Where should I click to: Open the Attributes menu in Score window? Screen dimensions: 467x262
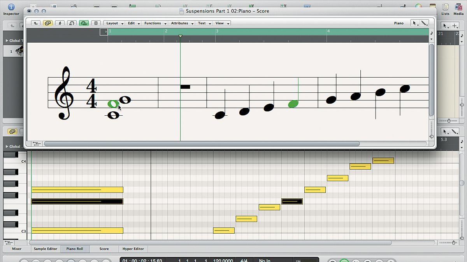(182, 23)
